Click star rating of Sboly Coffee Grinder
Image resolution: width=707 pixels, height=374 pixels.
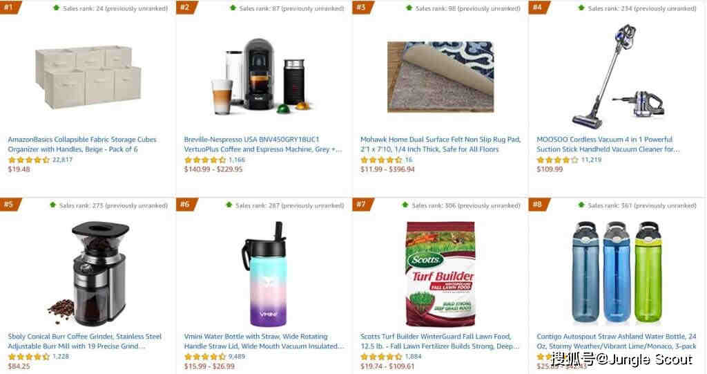coord(28,357)
